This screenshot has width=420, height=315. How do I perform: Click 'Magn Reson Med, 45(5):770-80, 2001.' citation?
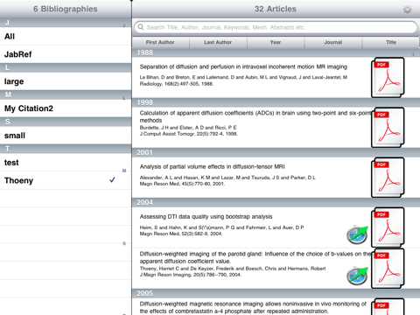tap(182, 184)
